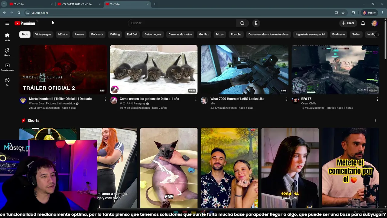387x218 pixels.
Task: Open options menu for Mortal Kombat II video
Action: 105,99
